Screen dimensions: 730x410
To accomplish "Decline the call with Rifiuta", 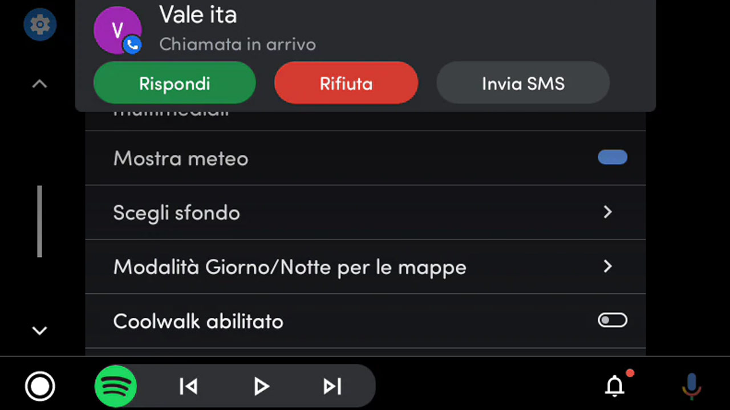I will pos(346,83).
